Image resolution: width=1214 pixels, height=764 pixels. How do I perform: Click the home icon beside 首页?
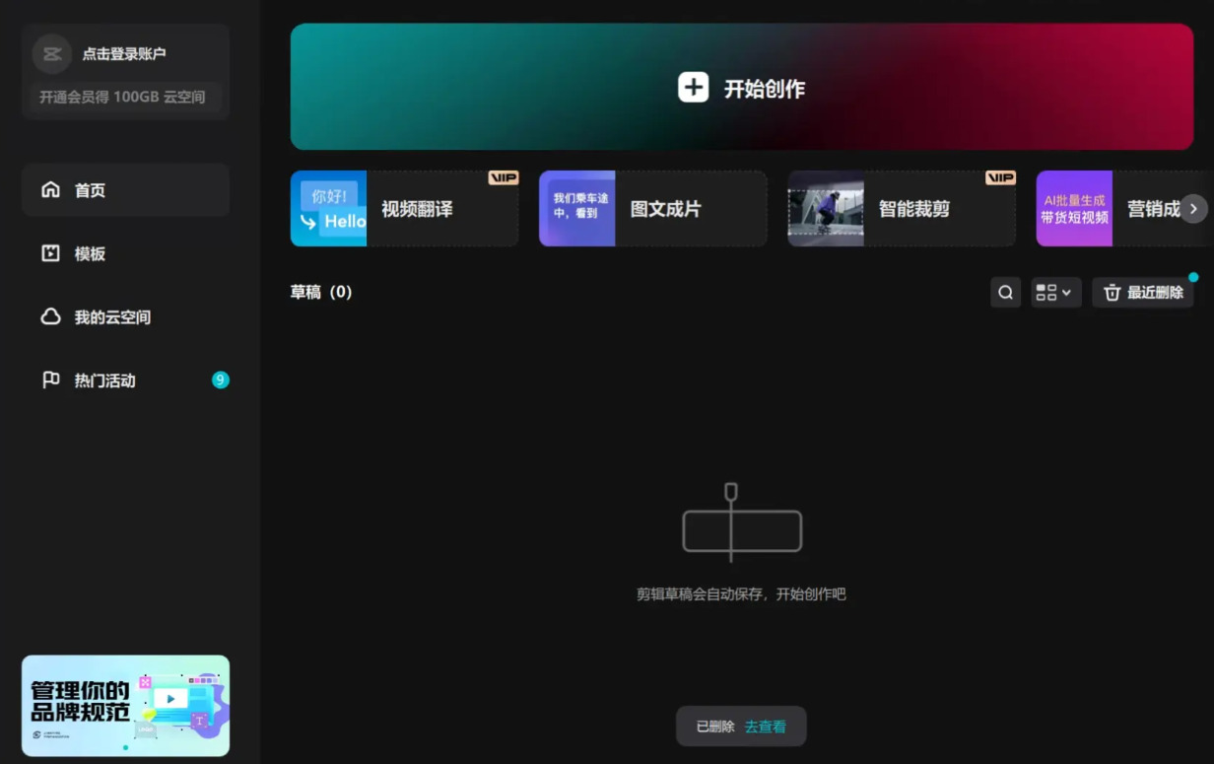50,189
